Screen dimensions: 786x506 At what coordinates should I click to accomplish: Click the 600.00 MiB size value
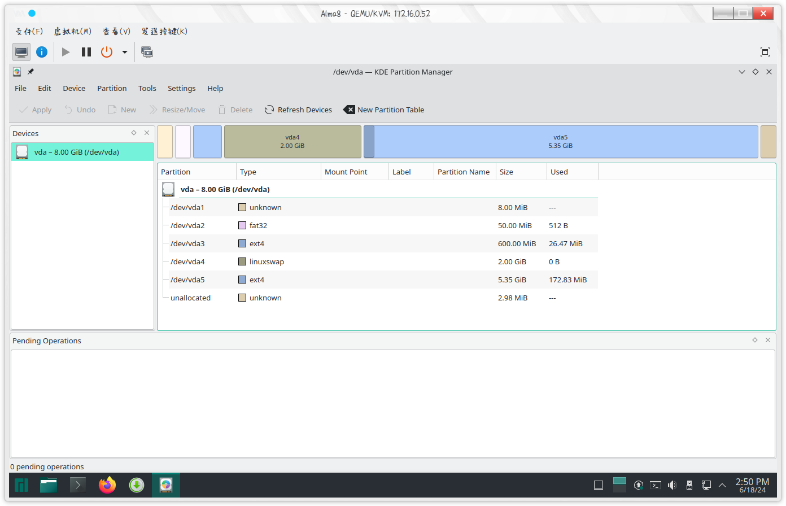coord(517,243)
